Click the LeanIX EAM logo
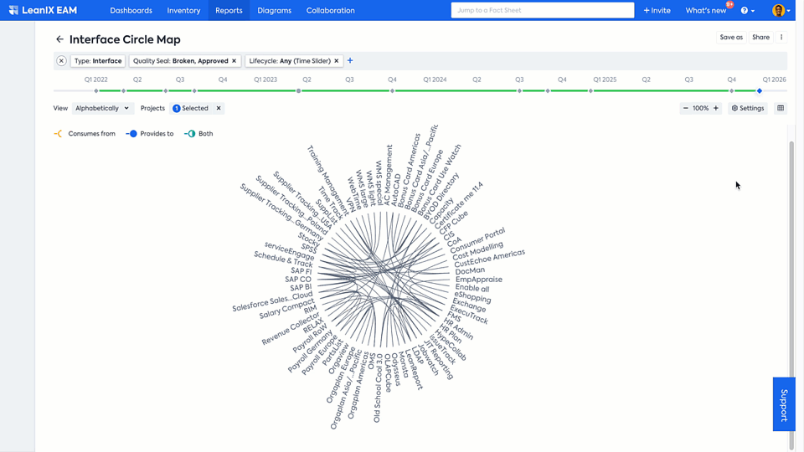The width and height of the screenshot is (804, 452). (x=43, y=10)
